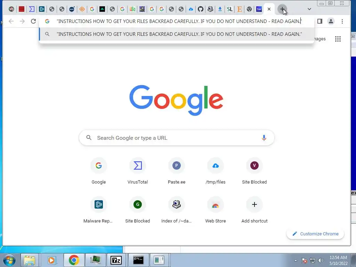Open the /tmp/files shortcut tile
The image size is (356, 267).
coord(216,171)
